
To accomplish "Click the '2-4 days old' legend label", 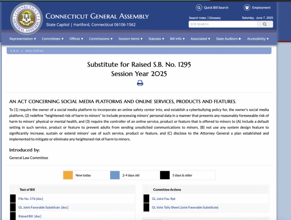I will (131, 175).
